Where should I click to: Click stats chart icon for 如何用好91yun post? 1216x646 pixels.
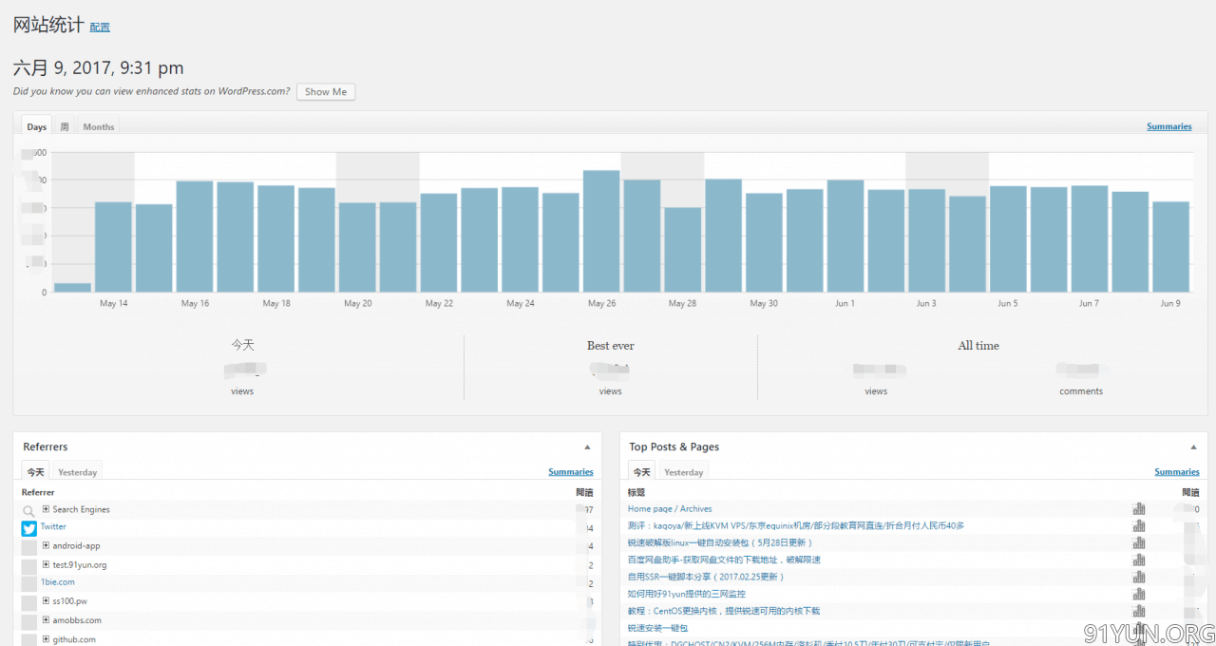[x=1138, y=595]
